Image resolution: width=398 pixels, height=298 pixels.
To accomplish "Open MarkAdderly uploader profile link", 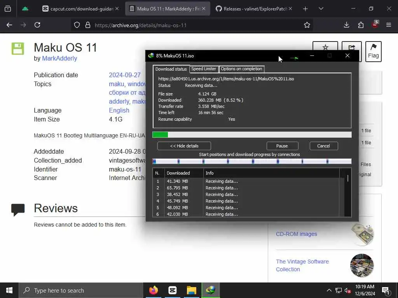I will click(59, 58).
